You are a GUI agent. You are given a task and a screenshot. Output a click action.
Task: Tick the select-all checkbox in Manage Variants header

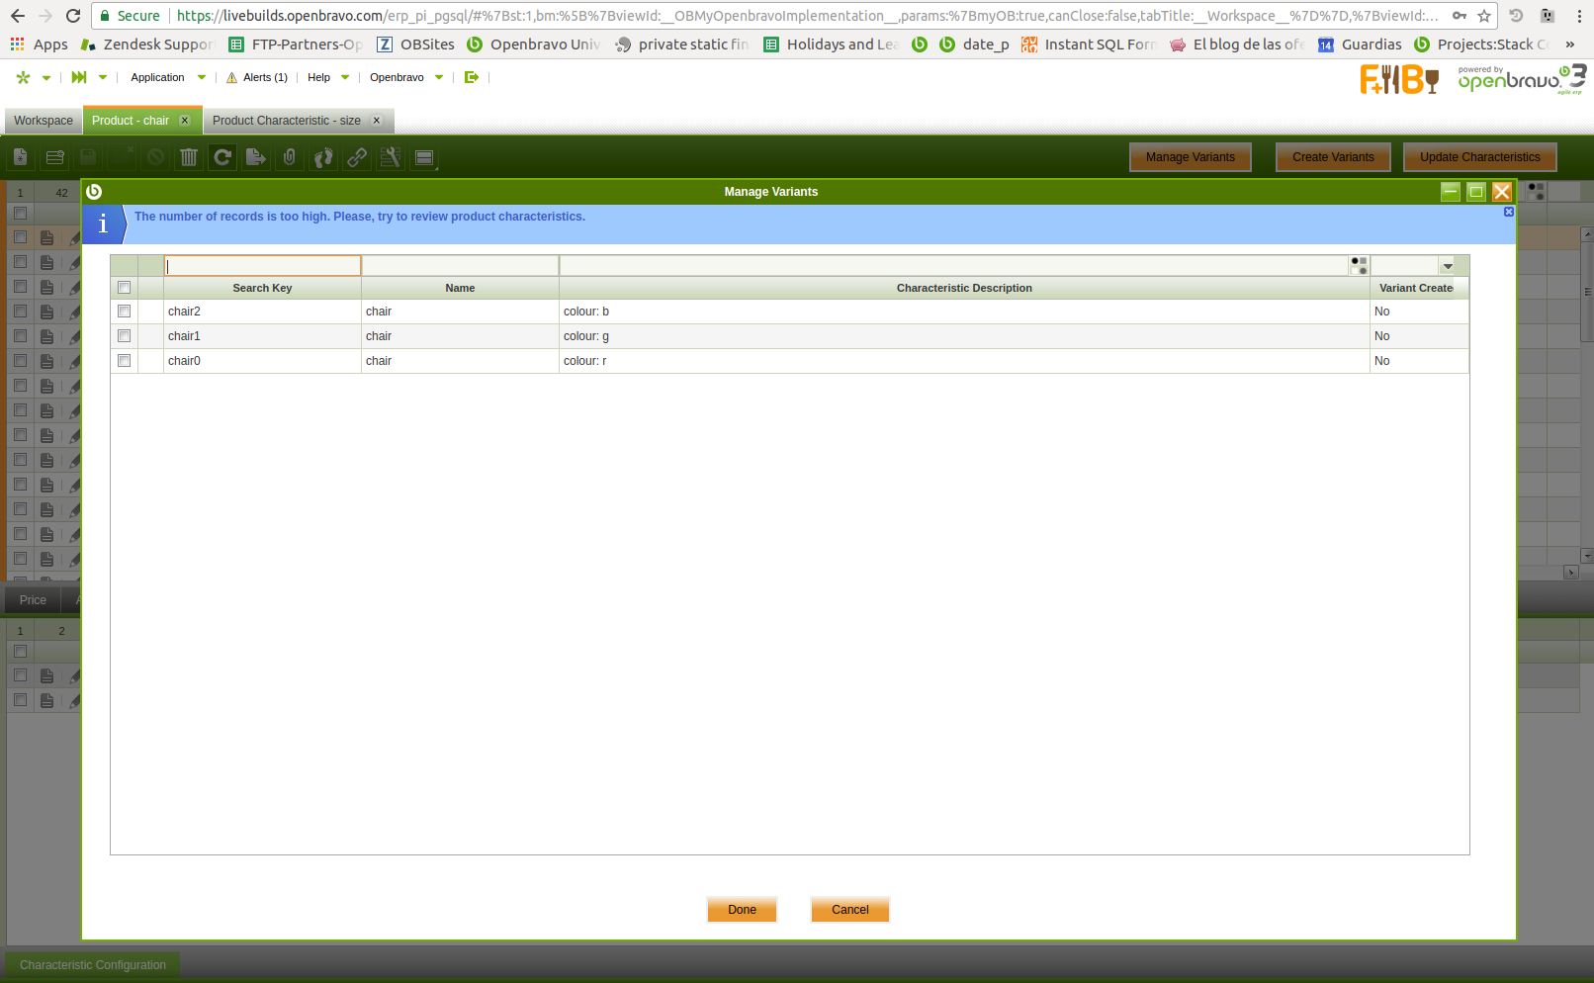(124, 288)
